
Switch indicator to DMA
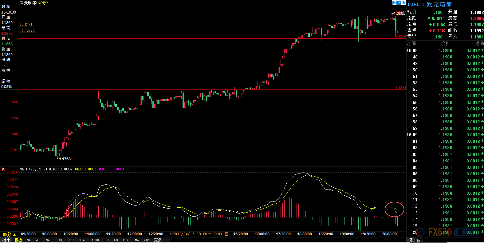coord(136,240)
